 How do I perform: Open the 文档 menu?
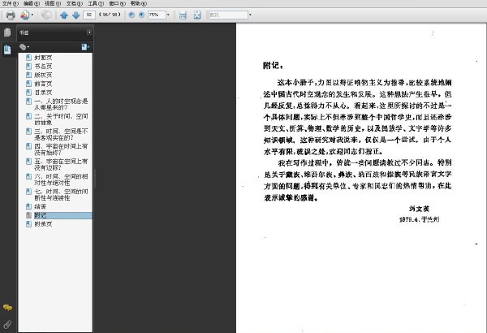pyautogui.click(x=75, y=3)
